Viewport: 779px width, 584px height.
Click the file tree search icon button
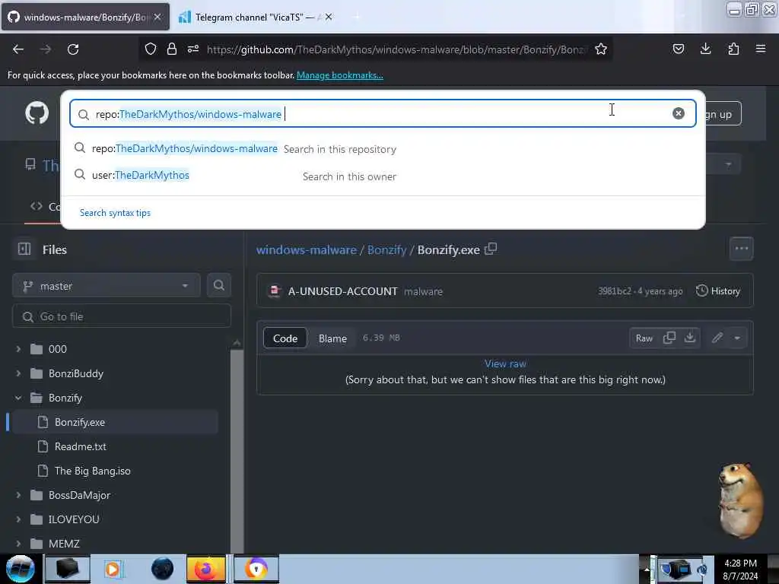coord(218,285)
